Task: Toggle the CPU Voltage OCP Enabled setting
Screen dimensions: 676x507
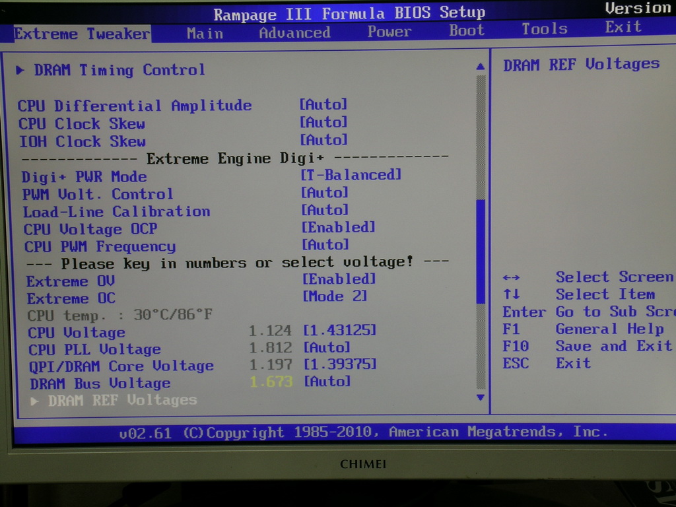Action: click(x=339, y=227)
